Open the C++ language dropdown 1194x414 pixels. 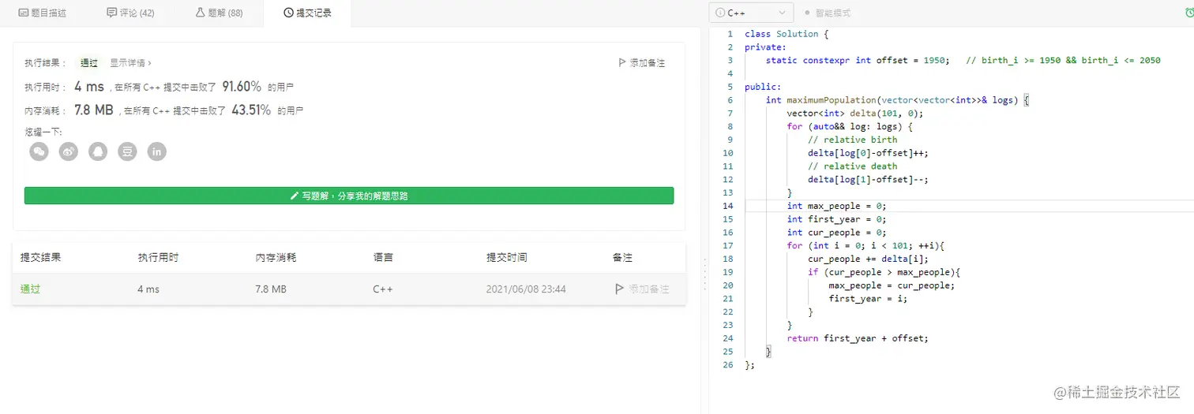pos(751,13)
